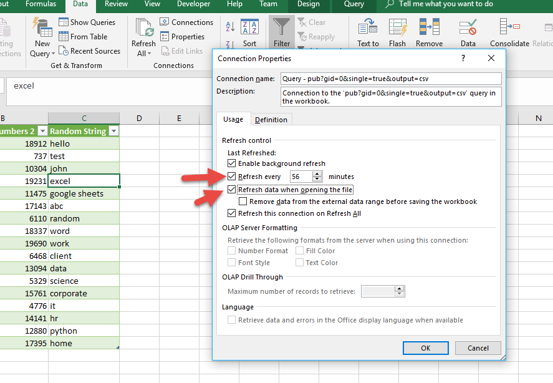Check the Font Style checkbox
The height and width of the screenshot is (383, 553).
pos(231,262)
